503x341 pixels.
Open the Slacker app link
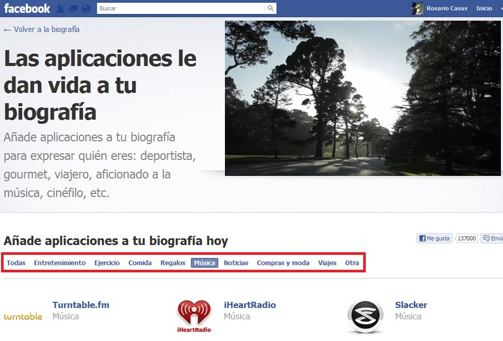tap(411, 305)
